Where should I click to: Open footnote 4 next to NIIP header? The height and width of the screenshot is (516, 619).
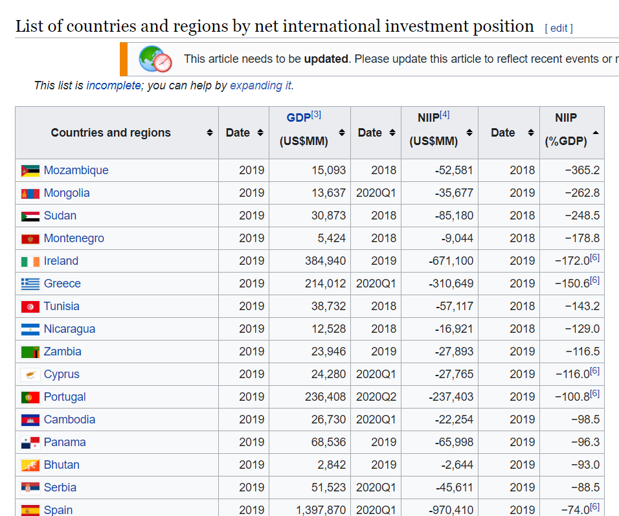pyautogui.click(x=444, y=115)
